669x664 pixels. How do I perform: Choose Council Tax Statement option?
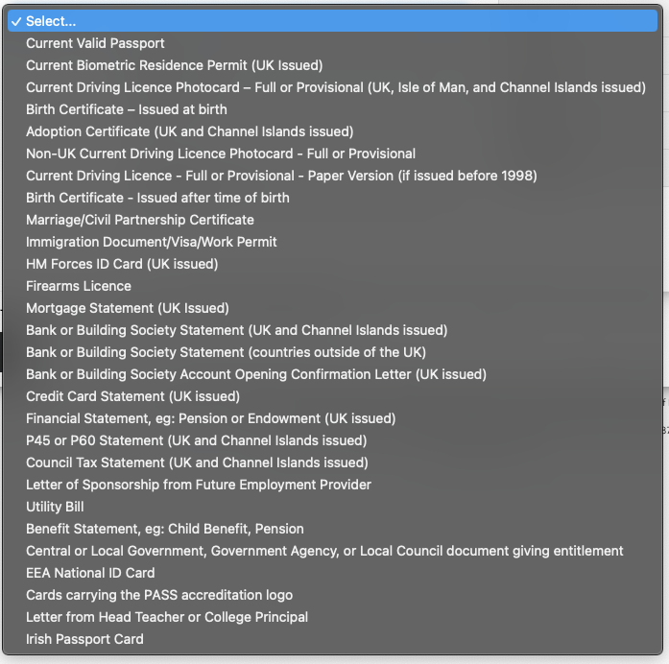pyautogui.click(x=197, y=462)
